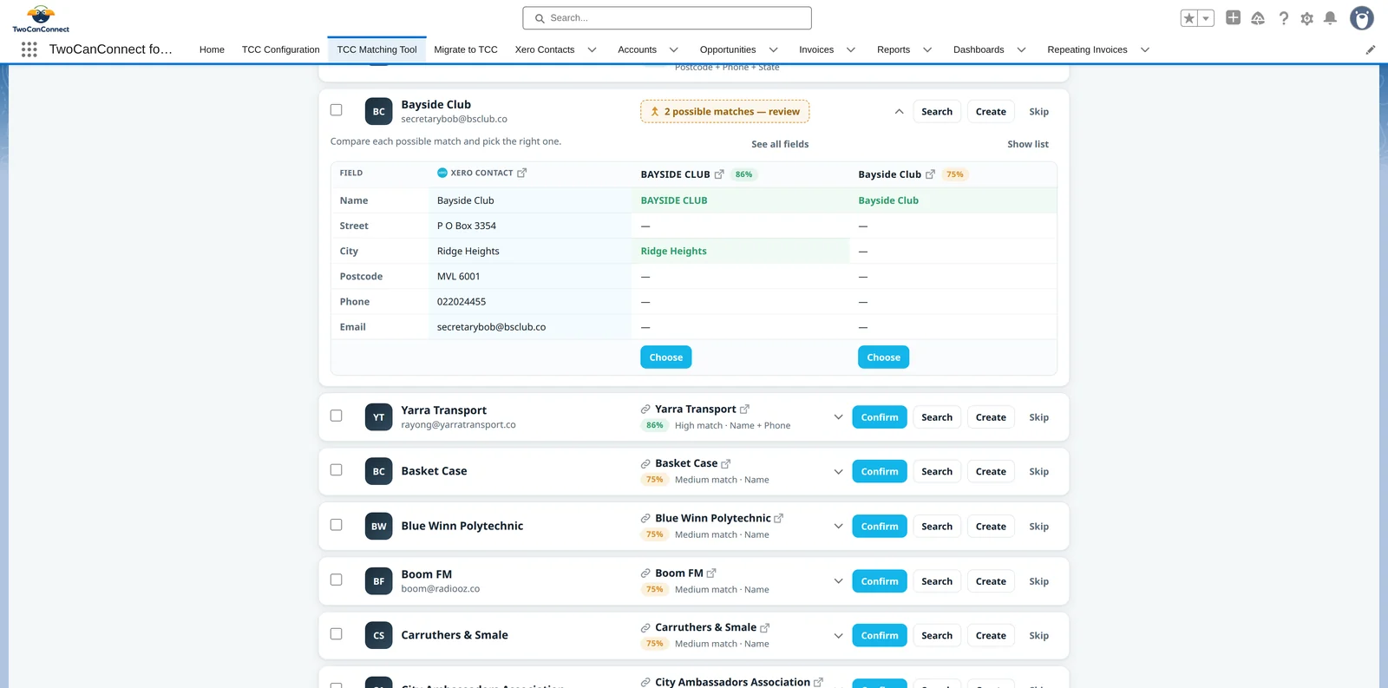Open the Favorites star icon
This screenshot has height=688, width=1388.
(1189, 18)
